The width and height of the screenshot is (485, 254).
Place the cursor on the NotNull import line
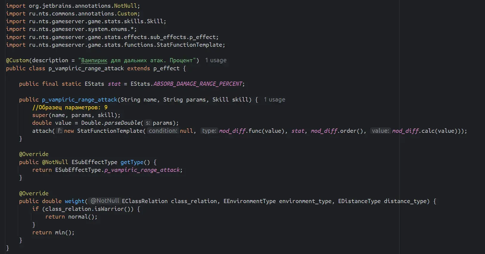pyautogui.click(x=73, y=6)
